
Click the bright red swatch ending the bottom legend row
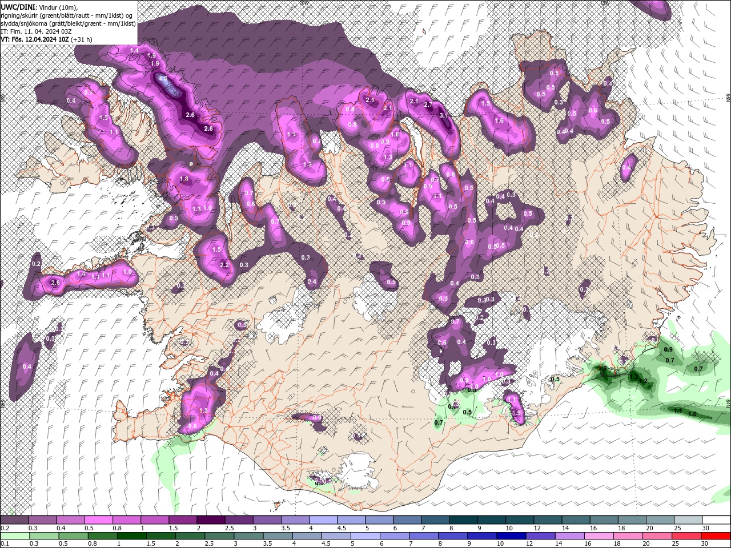click(x=716, y=536)
